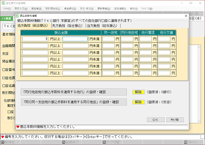Viewport: 205px width, 145px height.
Task: Click third row 円以上 amount field
Action: tap(35, 53)
